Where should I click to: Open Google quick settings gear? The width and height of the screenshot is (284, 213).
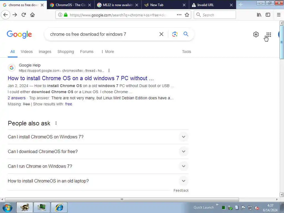[256, 34]
